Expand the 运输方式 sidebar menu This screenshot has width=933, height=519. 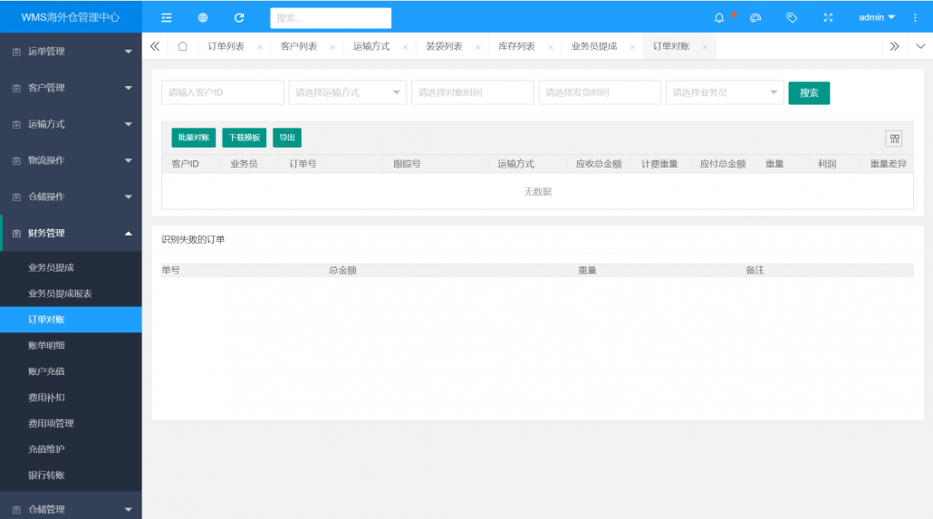pos(71,124)
